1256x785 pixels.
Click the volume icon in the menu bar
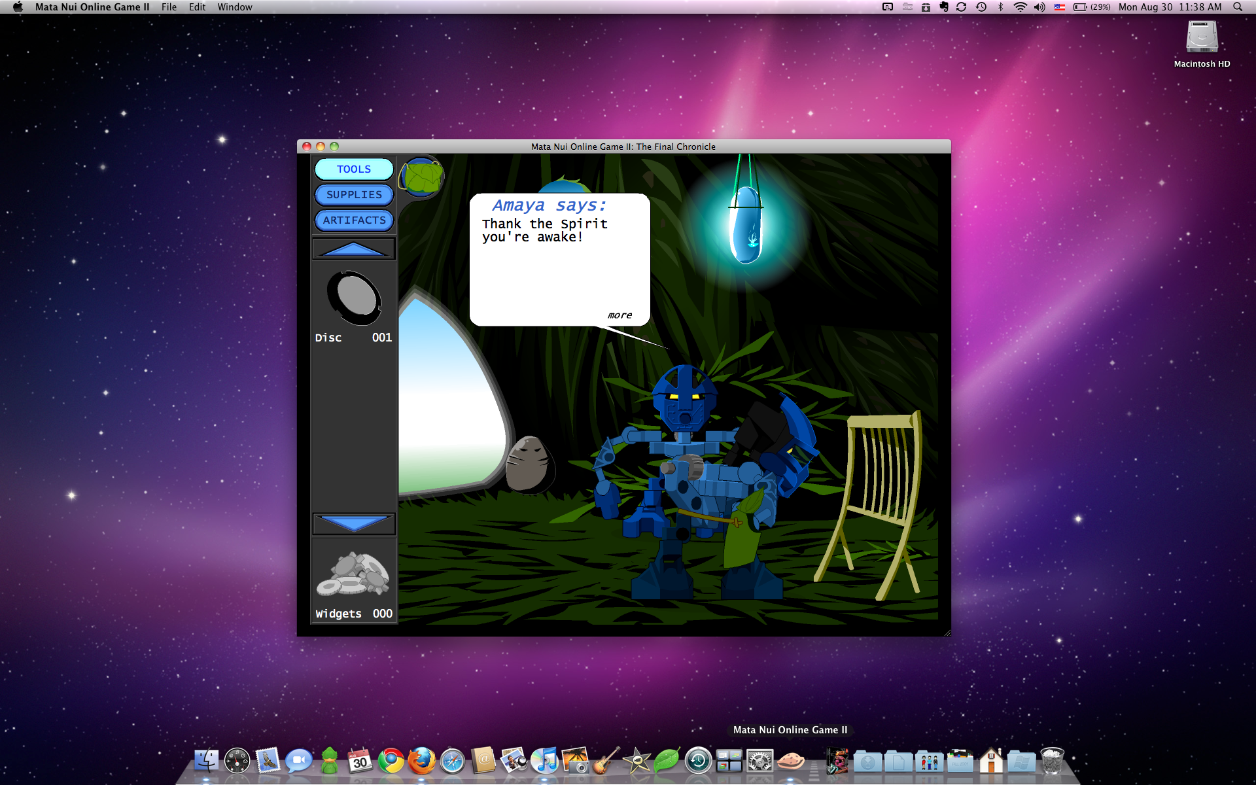[1040, 7]
